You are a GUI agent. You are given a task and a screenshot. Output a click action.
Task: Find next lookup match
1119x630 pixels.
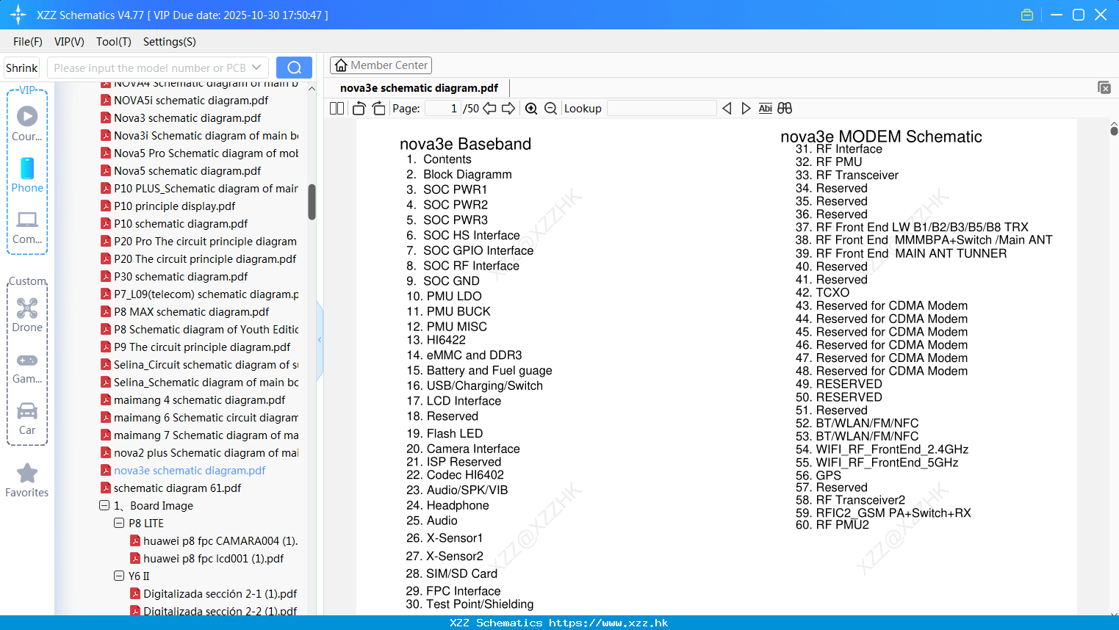[x=746, y=109]
